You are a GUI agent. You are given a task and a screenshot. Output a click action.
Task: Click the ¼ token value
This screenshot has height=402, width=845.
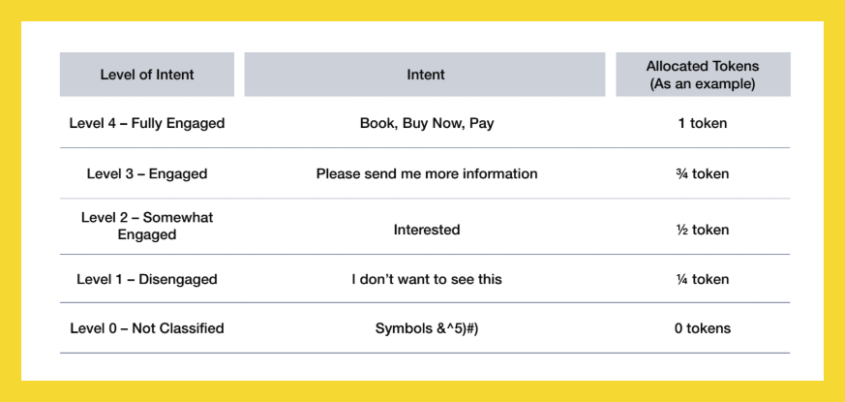tap(703, 279)
